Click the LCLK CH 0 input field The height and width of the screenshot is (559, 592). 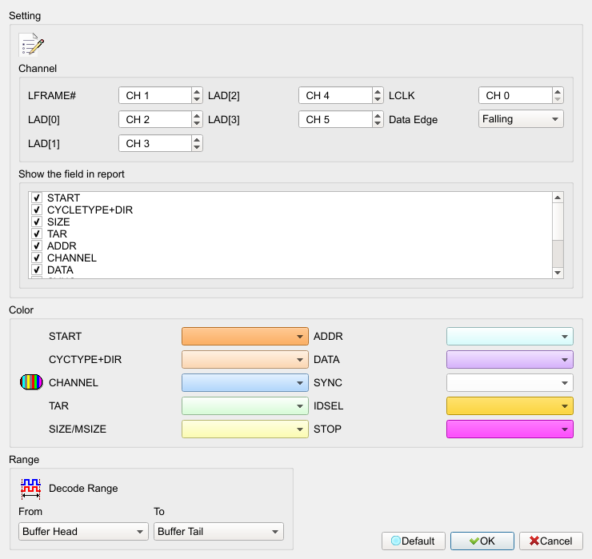pos(516,95)
